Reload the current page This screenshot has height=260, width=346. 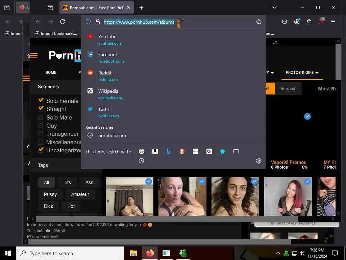(x=63, y=22)
